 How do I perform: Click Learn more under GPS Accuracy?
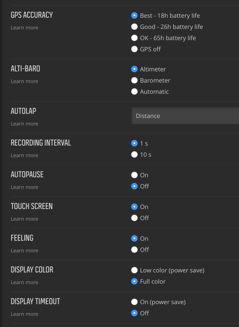click(x=24, y=28)
